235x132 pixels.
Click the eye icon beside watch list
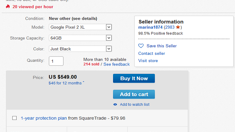(115, 104)
